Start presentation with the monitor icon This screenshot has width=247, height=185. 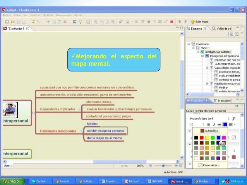(75, 22)
